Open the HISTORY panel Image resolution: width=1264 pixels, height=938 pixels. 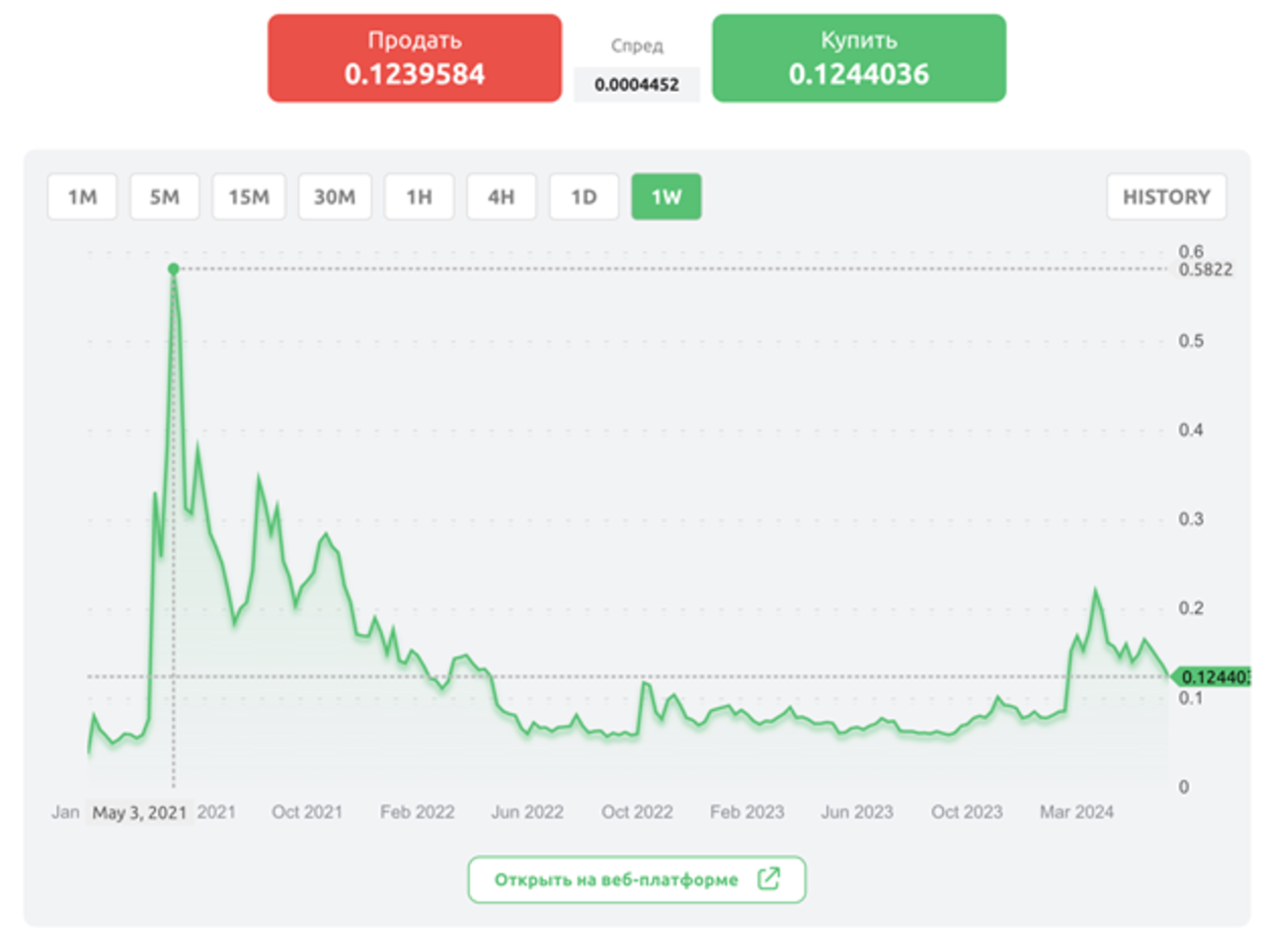[x=1166, y=196]
